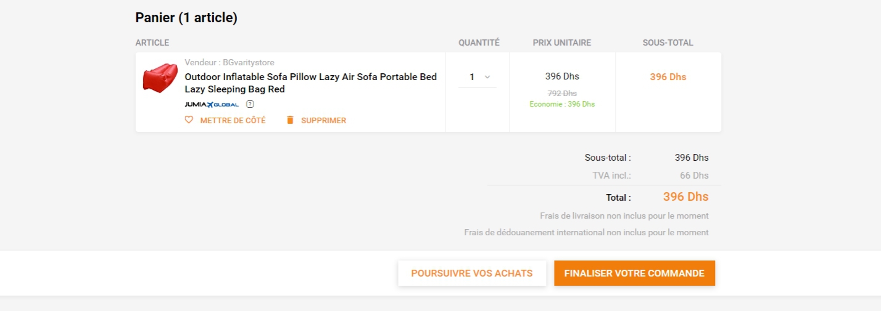Screen dimensions: 881x311
Task: Click the struck-through 792 Dhs price
Action: pyautogui.click(x=562, y=93)
